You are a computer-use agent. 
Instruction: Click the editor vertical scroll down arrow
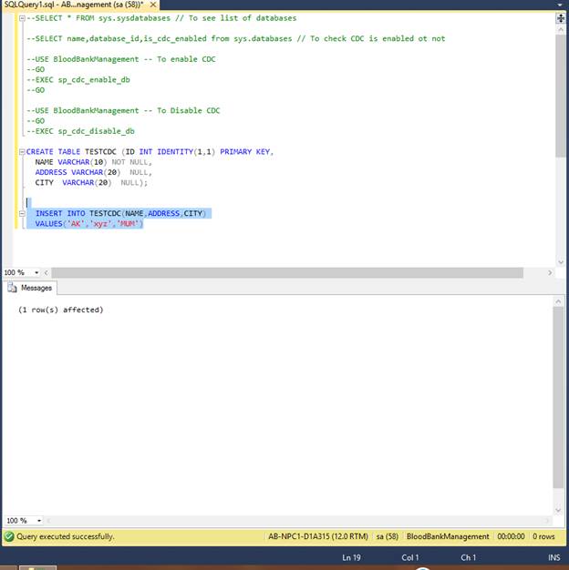pos(561,262)
